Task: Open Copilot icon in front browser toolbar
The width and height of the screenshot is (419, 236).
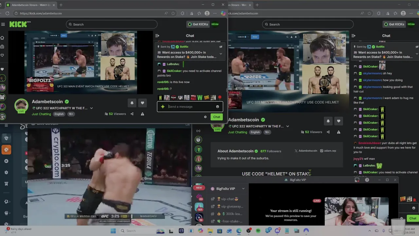Action: [223, 13]
